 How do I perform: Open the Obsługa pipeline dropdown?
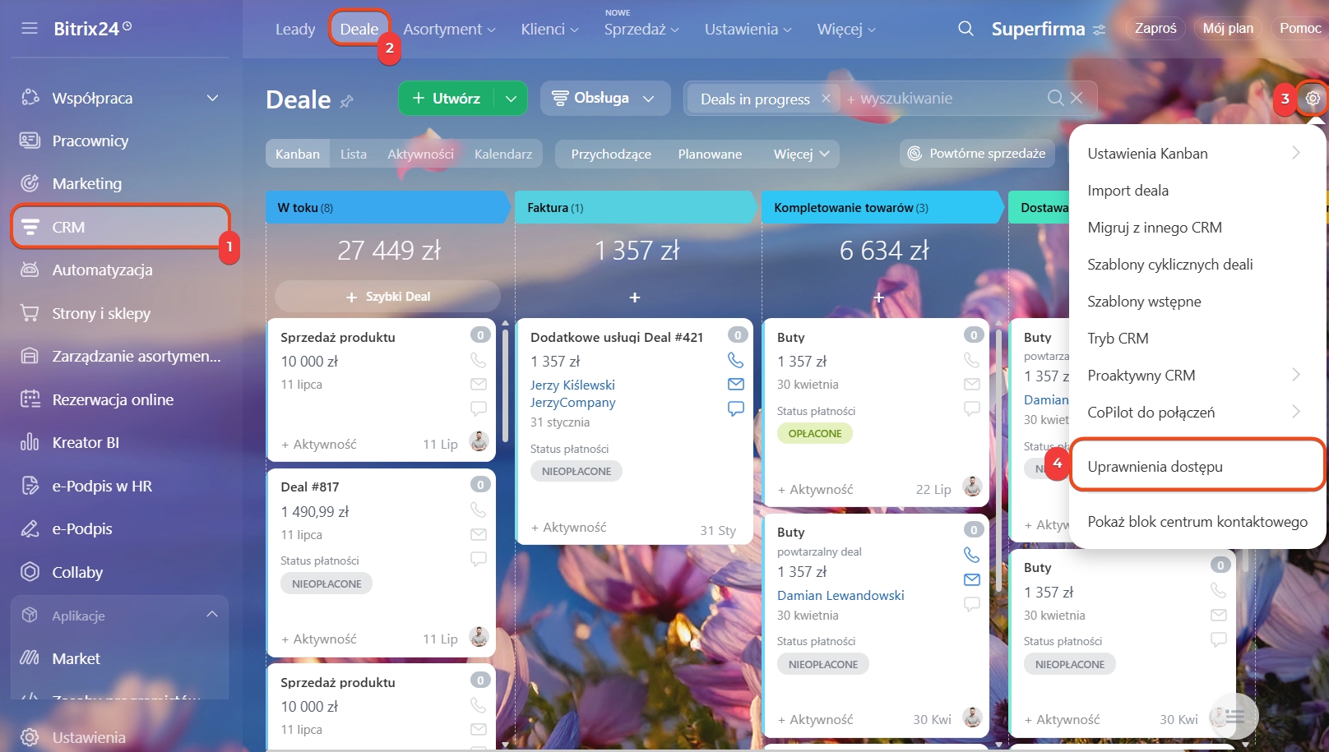(x=605, y=99)
